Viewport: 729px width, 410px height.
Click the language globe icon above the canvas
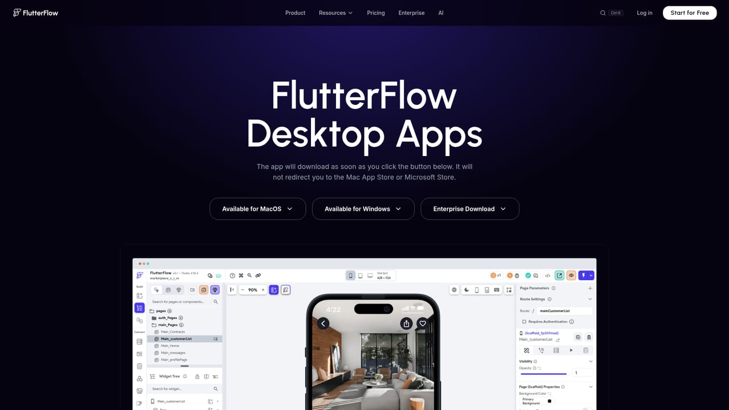tap(454, 290)
